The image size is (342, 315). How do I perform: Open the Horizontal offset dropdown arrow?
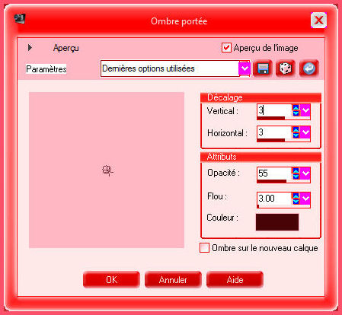pos(305,132)
